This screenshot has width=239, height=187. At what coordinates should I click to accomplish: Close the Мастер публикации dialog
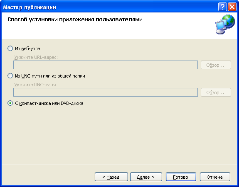coord(232,7)
